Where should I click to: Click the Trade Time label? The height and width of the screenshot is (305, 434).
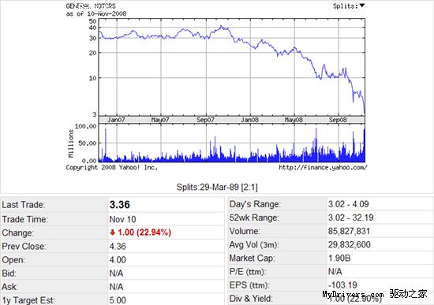pos(25,219)
